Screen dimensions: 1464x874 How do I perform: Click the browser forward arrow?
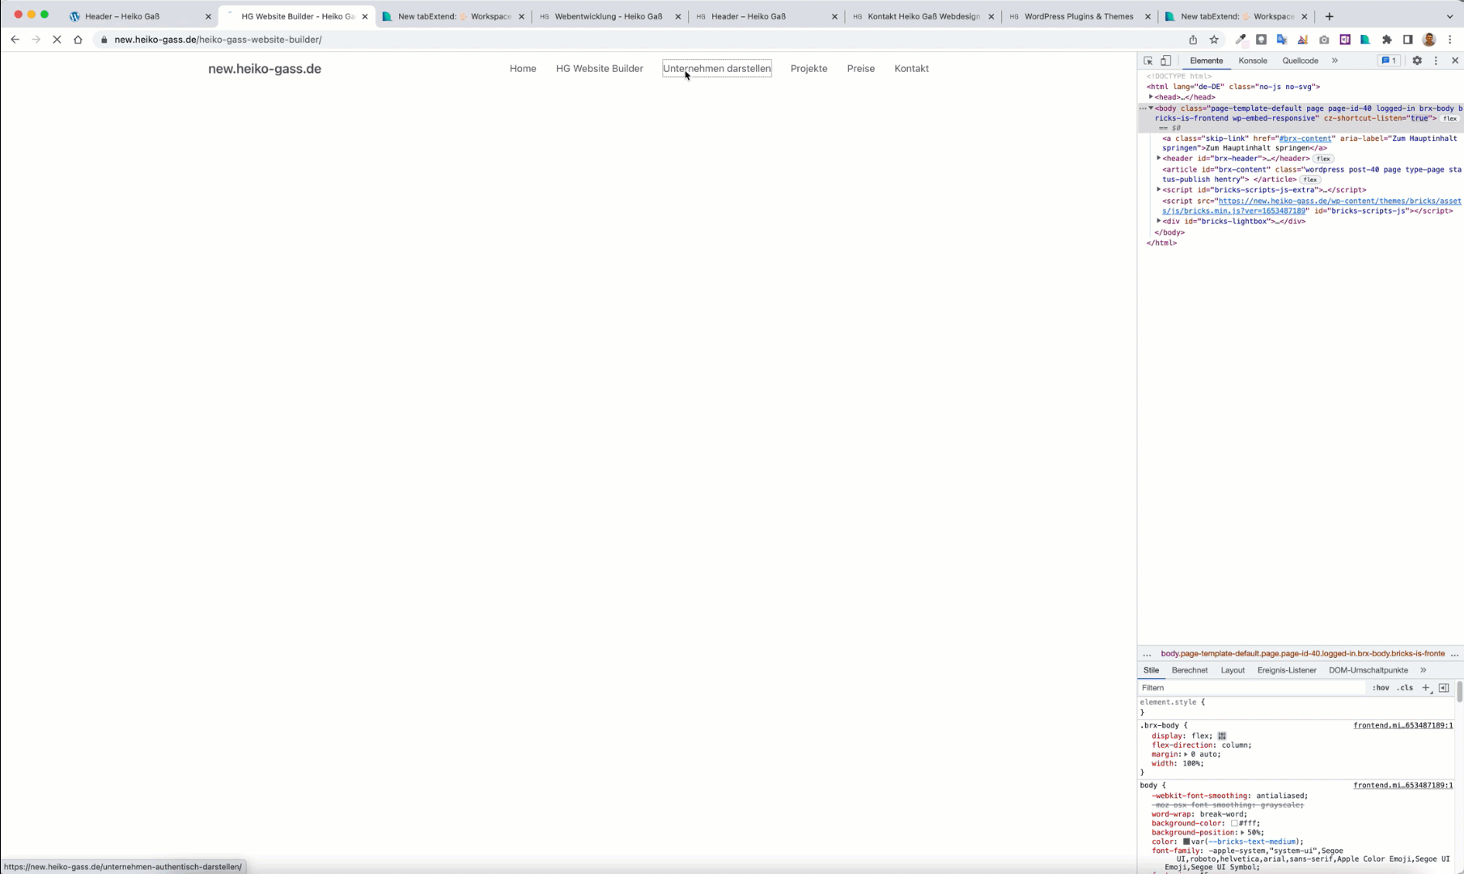coord(36,40)
